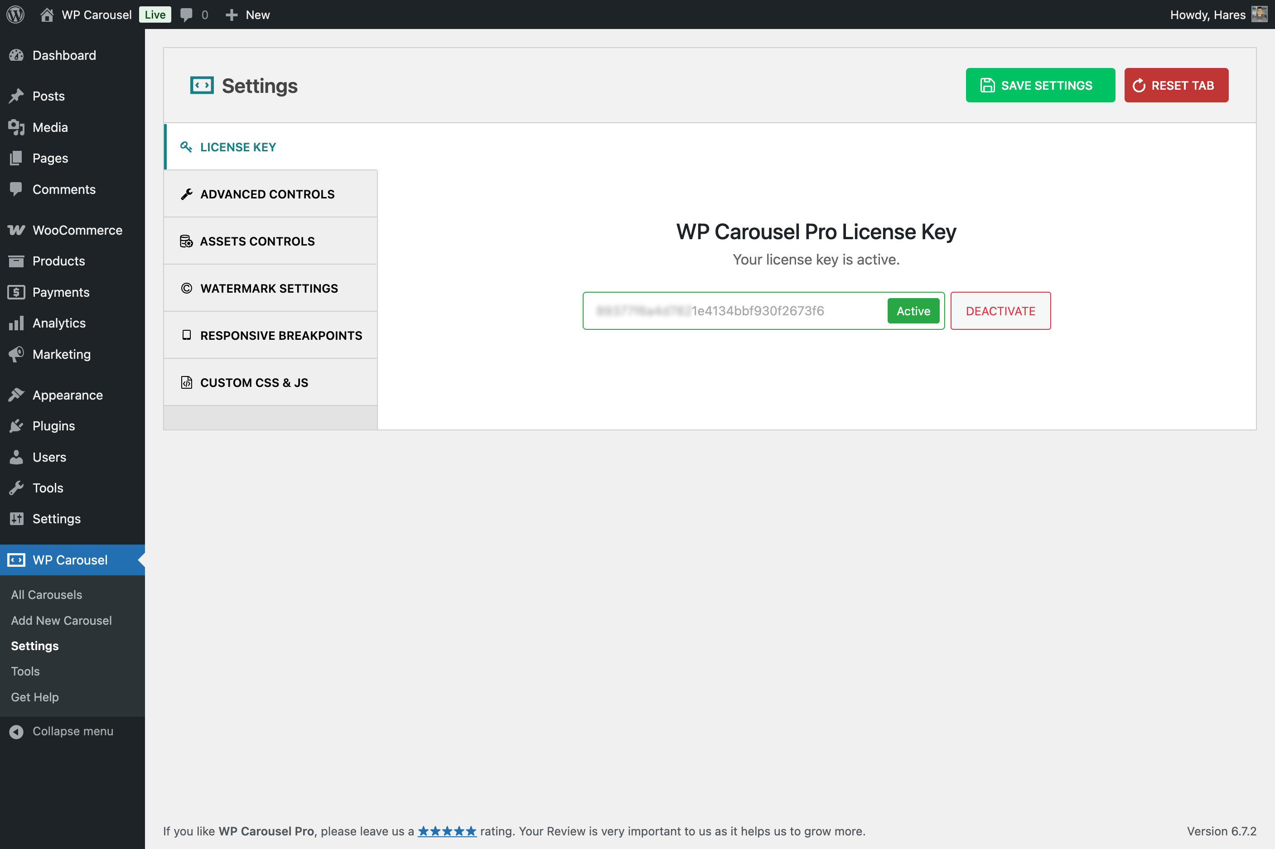Click the Users person icon
This screenshot has width=1275, height=849.
point(16,457)
